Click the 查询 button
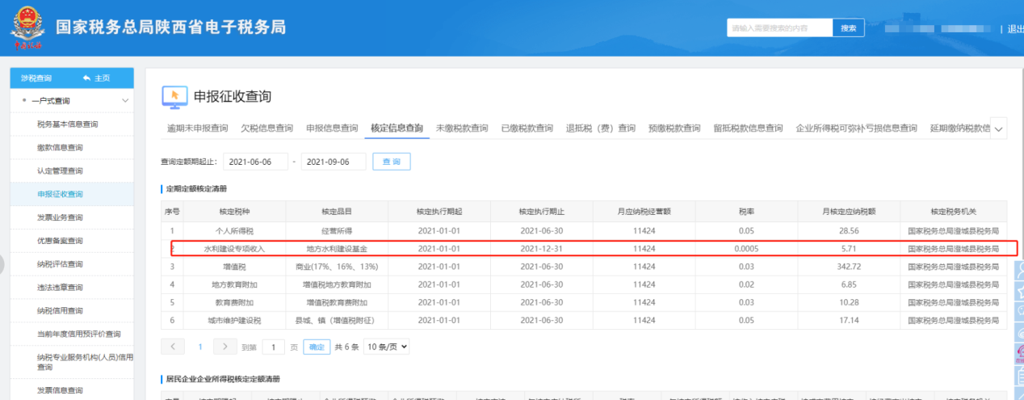The image size is (1024, 400). (x=391, y=162)
